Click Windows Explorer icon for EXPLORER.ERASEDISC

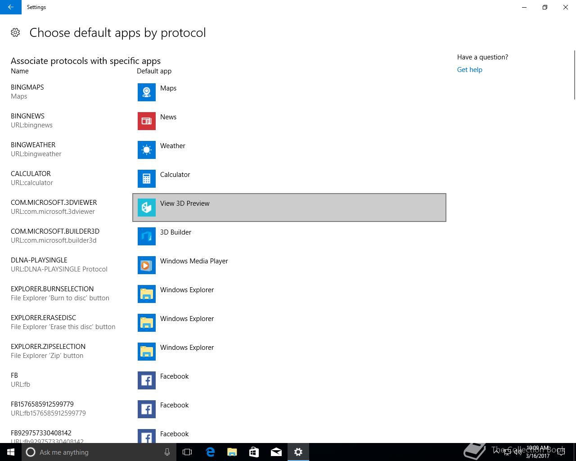pos(147,323)
